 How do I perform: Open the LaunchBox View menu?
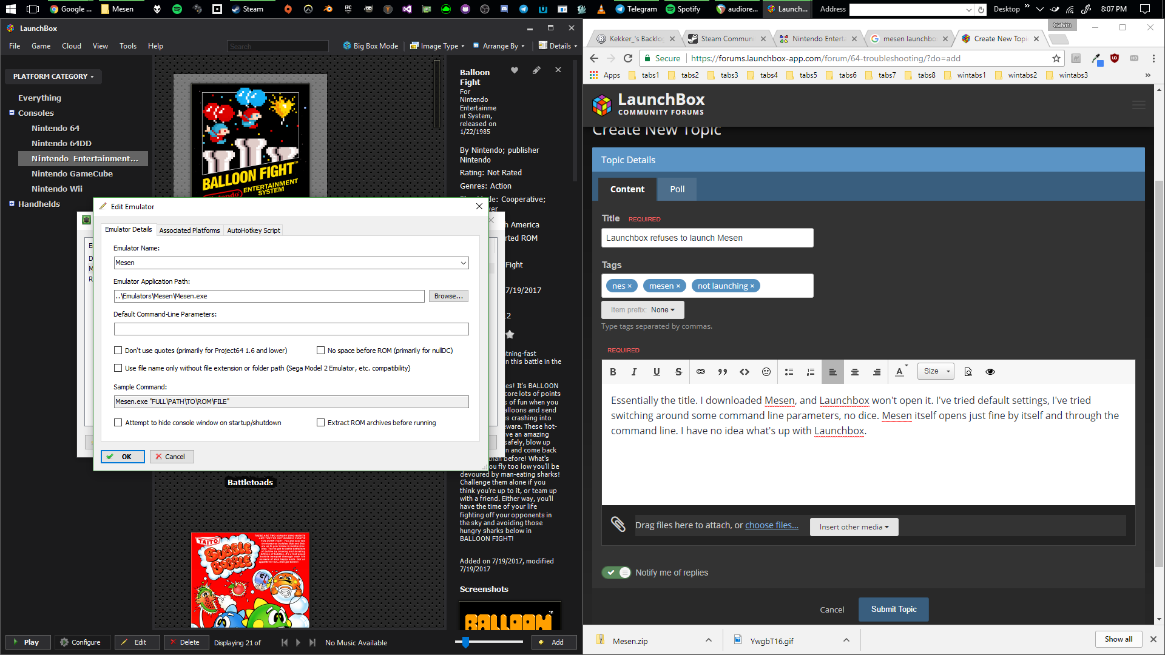[x=100, y=46]
